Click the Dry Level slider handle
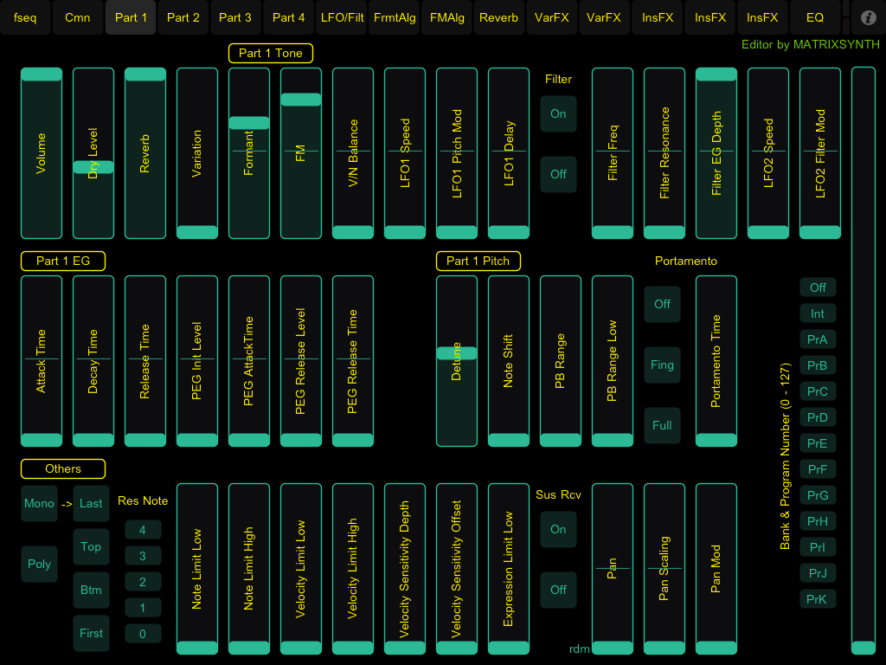The width and height of the screenshot is (886, 665). click(93, 167)
